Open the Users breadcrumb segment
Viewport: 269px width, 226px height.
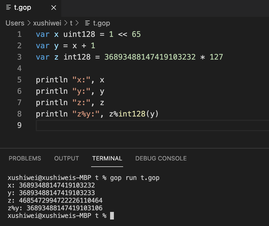(15, 23)
